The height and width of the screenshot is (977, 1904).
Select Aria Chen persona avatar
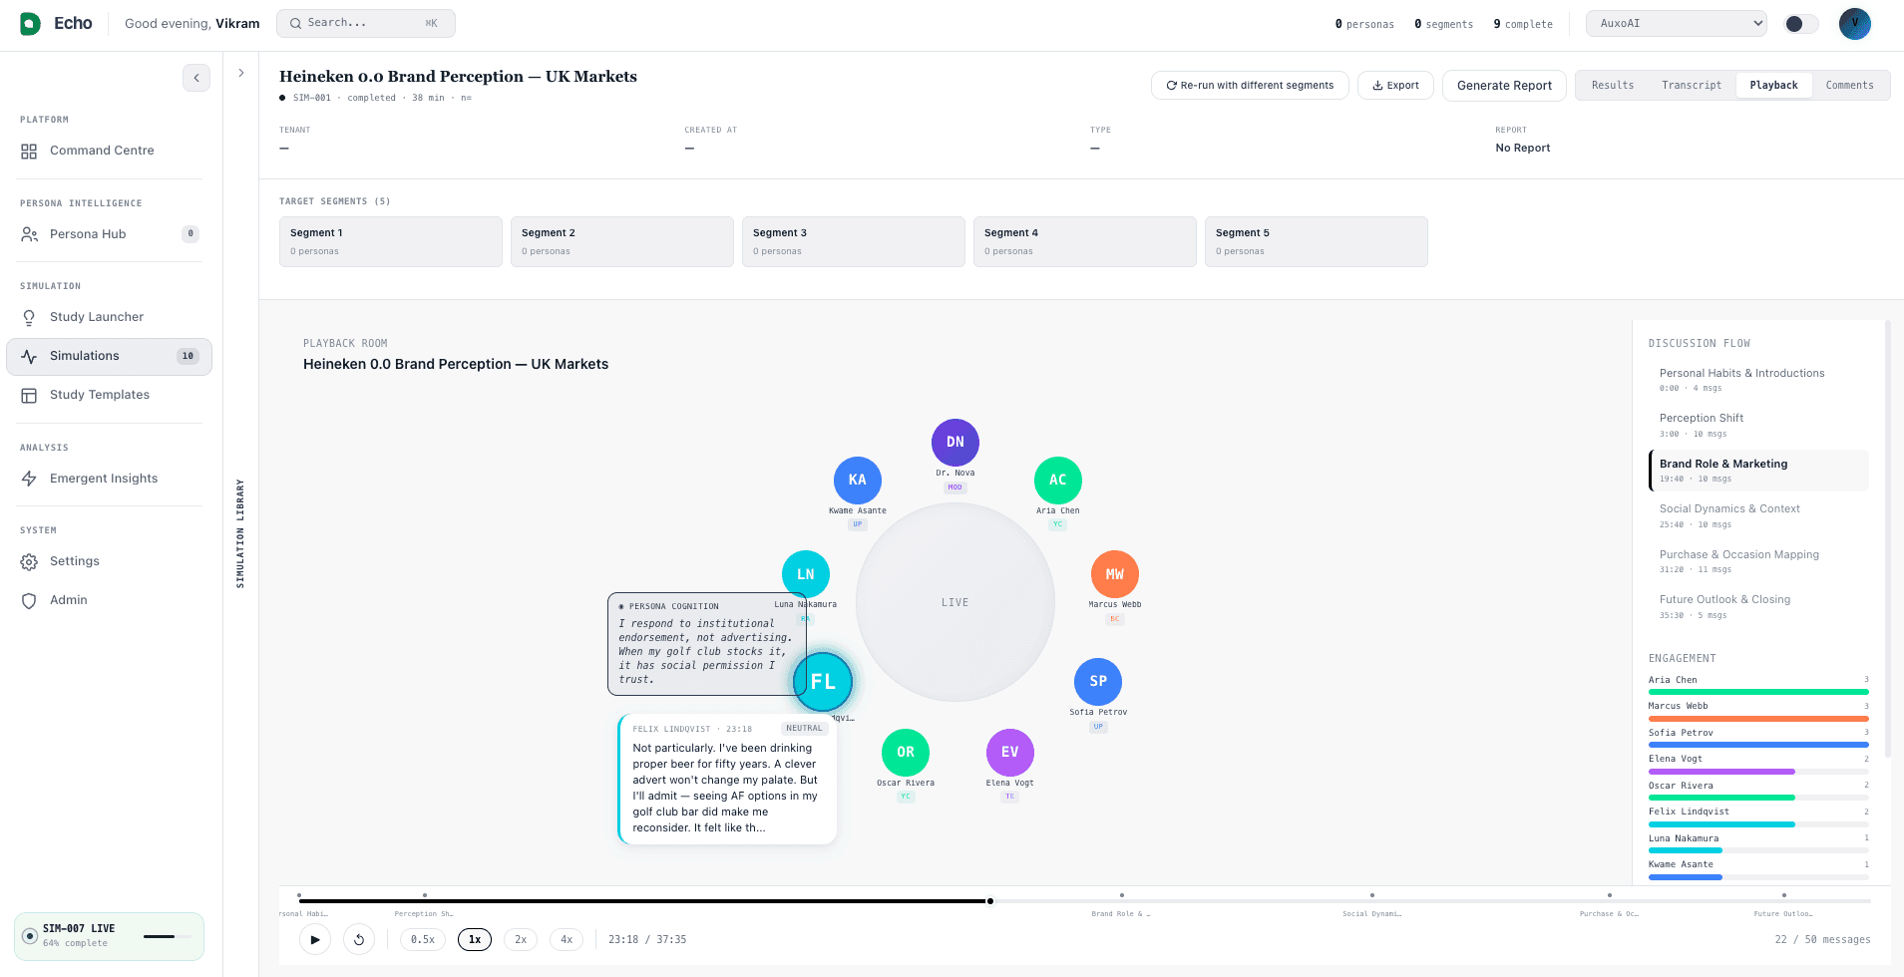click(1057, 480)
